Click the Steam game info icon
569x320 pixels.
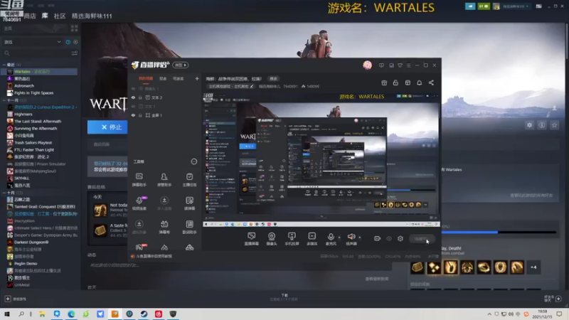tap(542, 125)
